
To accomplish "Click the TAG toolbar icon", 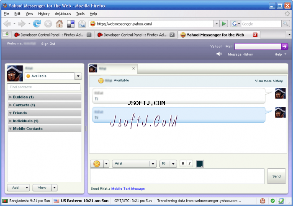I will [82, 24].
